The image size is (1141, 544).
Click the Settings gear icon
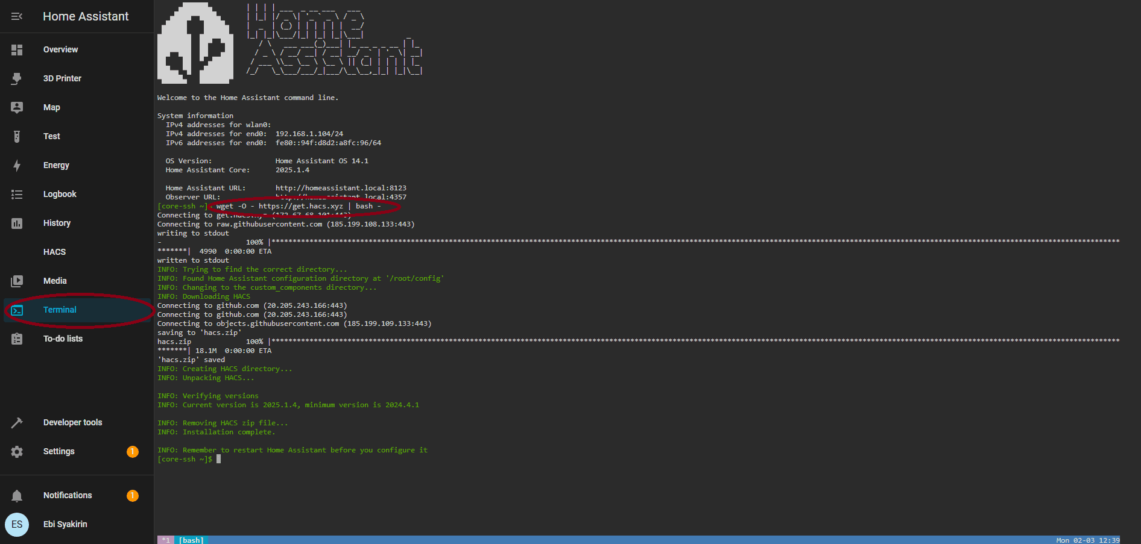tap(17, 452)
